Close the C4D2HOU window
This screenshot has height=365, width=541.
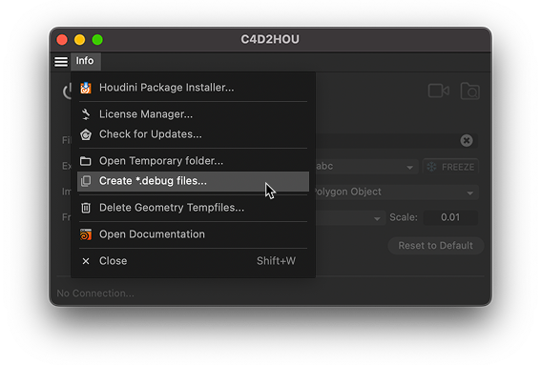tap(62, 40)
